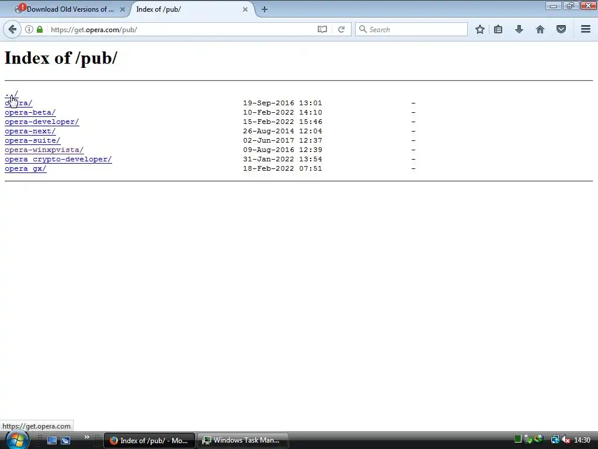Image resolution: width=598 pixels, height=449 pixels.
Task: Go to the Firefox Home page
Action: (540, 29)
